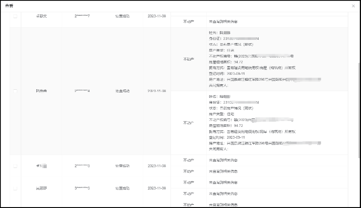Screen dimensions: 361x208
Task: Click 房屋建筑面积 94.72 in second property record
Action: [x=226, y=126]
